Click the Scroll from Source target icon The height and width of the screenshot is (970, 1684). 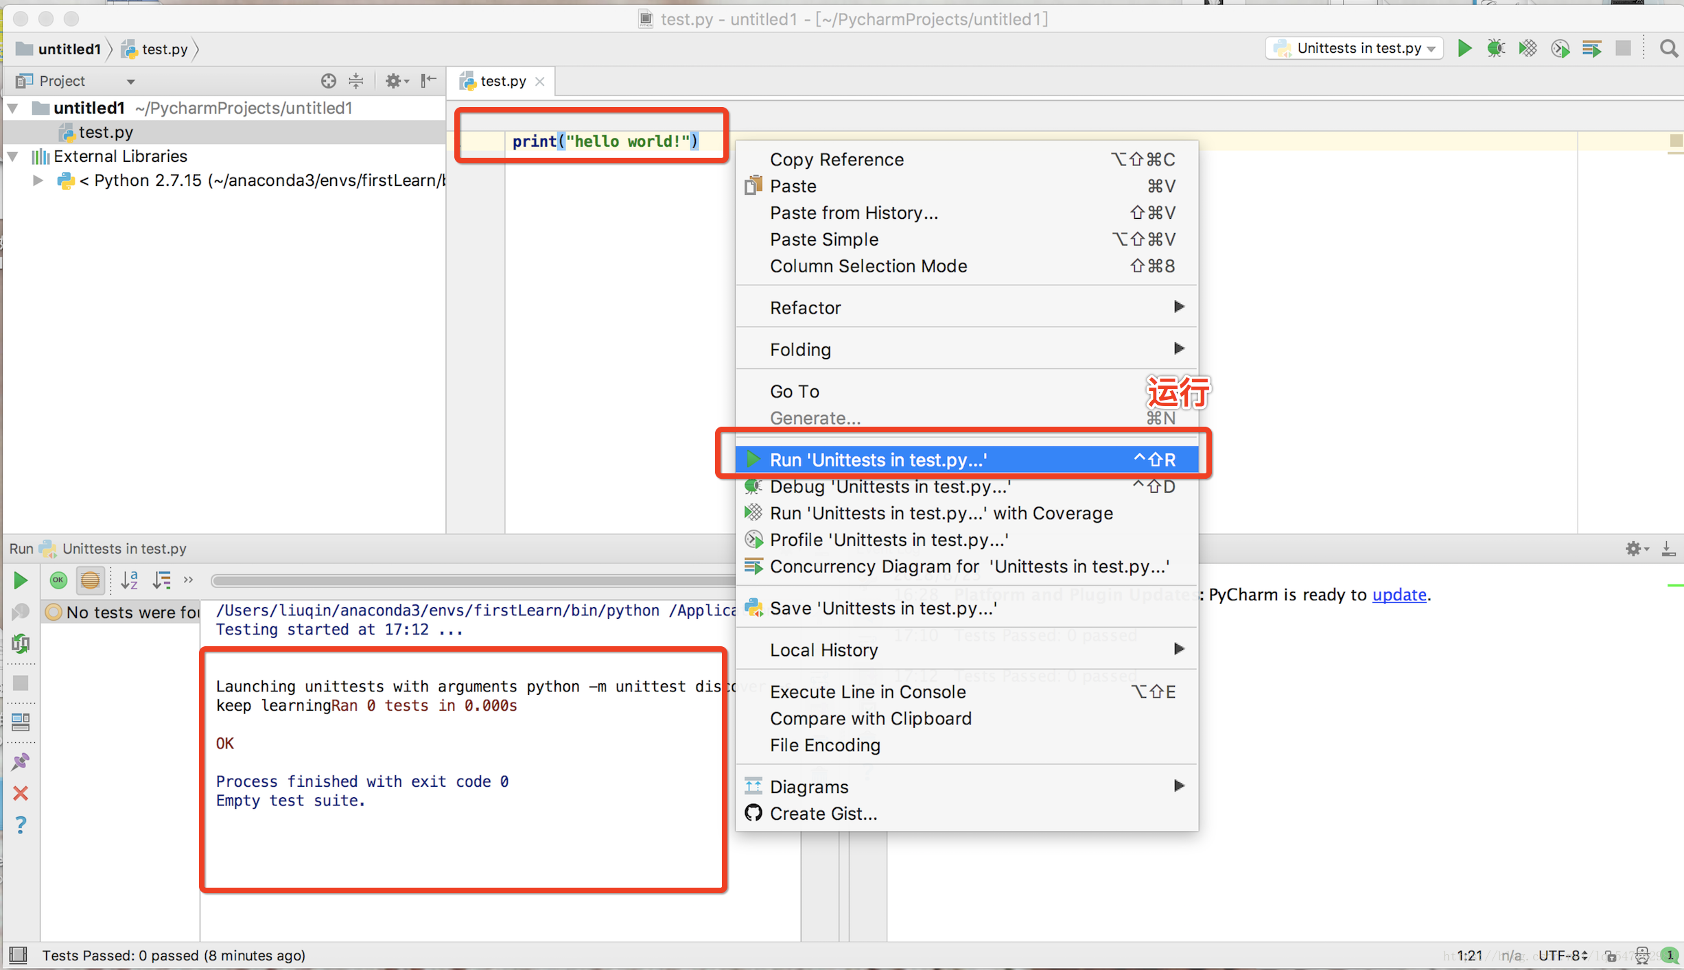[x=328, y=81]
